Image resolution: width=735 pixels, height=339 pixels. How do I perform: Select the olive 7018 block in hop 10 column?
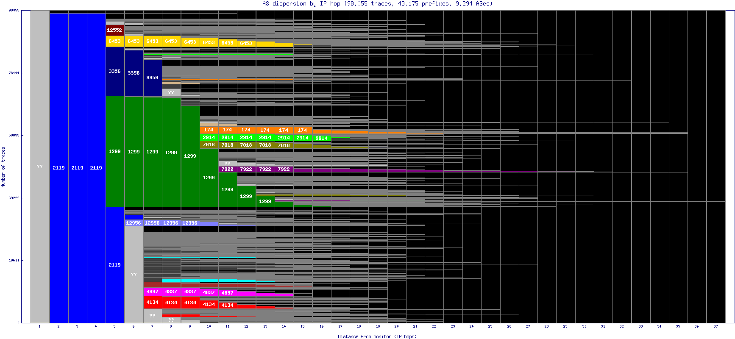coord(209,144)
